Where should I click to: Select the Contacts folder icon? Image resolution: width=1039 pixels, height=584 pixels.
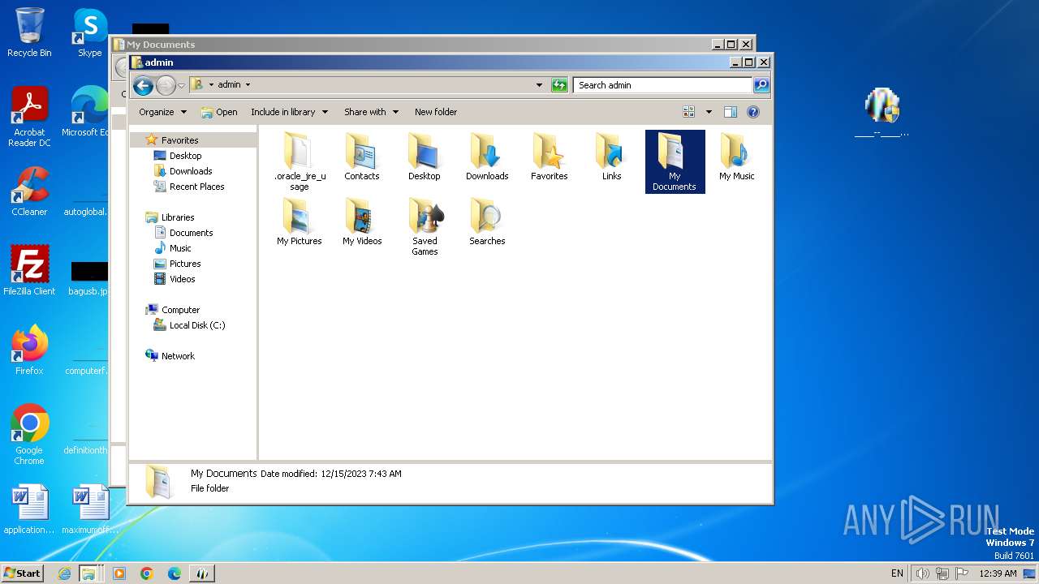point(362,157)
